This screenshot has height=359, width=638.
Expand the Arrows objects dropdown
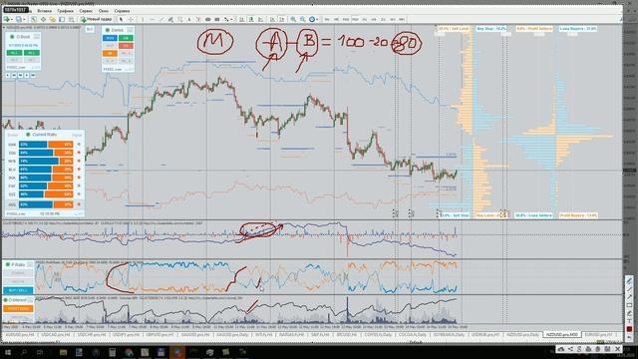pyautogui.click(x=231, y=19)
